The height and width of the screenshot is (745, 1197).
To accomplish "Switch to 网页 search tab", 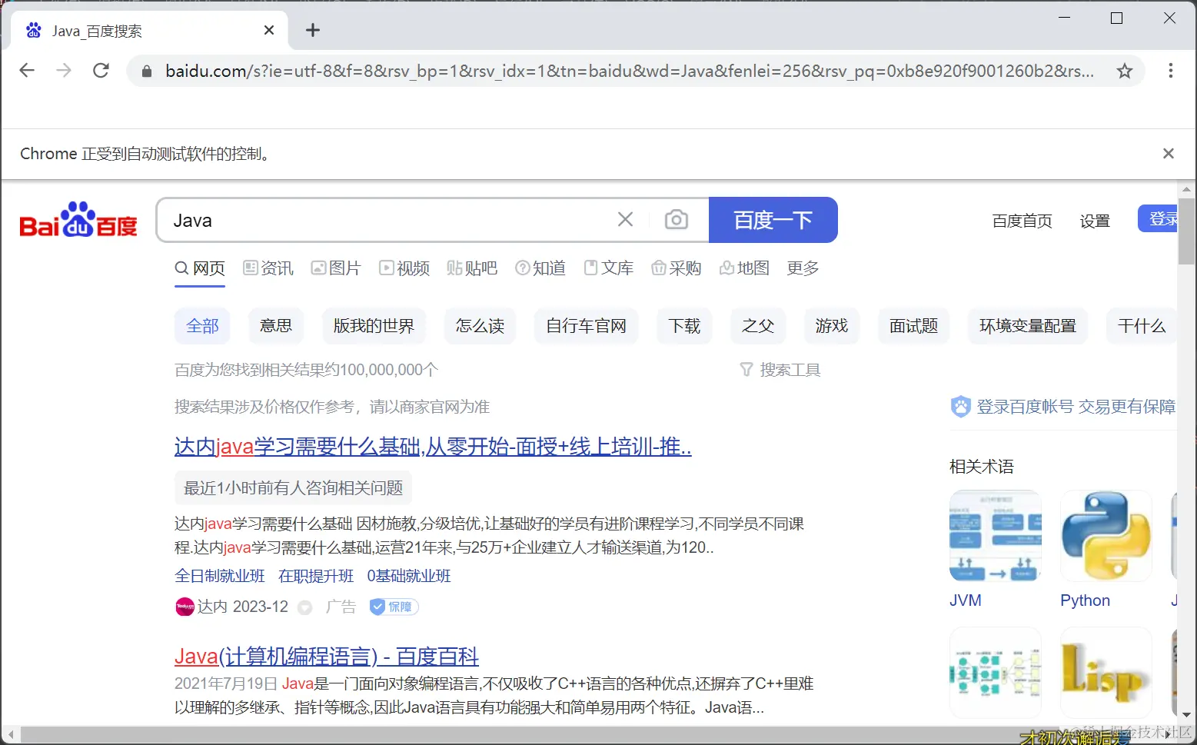I will pos(200,268).
